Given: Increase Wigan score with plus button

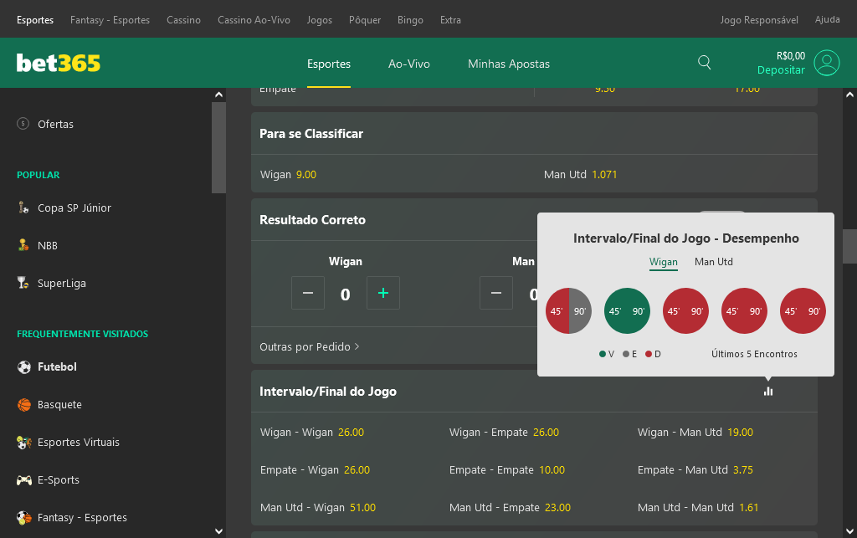Looking at the screenshot, I should (383, 293).
